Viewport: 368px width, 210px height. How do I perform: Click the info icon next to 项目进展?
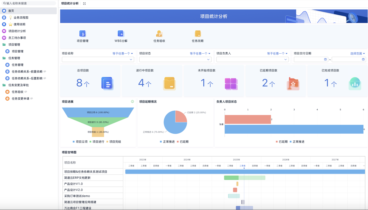[132, 101]
